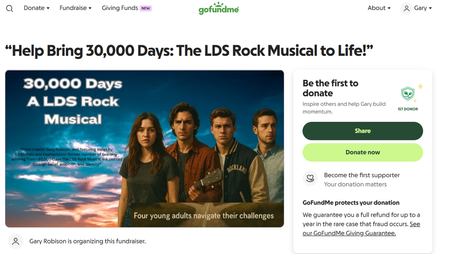The width and height of the screenshot is (454, 254).
Task: Click the 'Be the first to donate' heading
Action: click(x=331, y=88)
